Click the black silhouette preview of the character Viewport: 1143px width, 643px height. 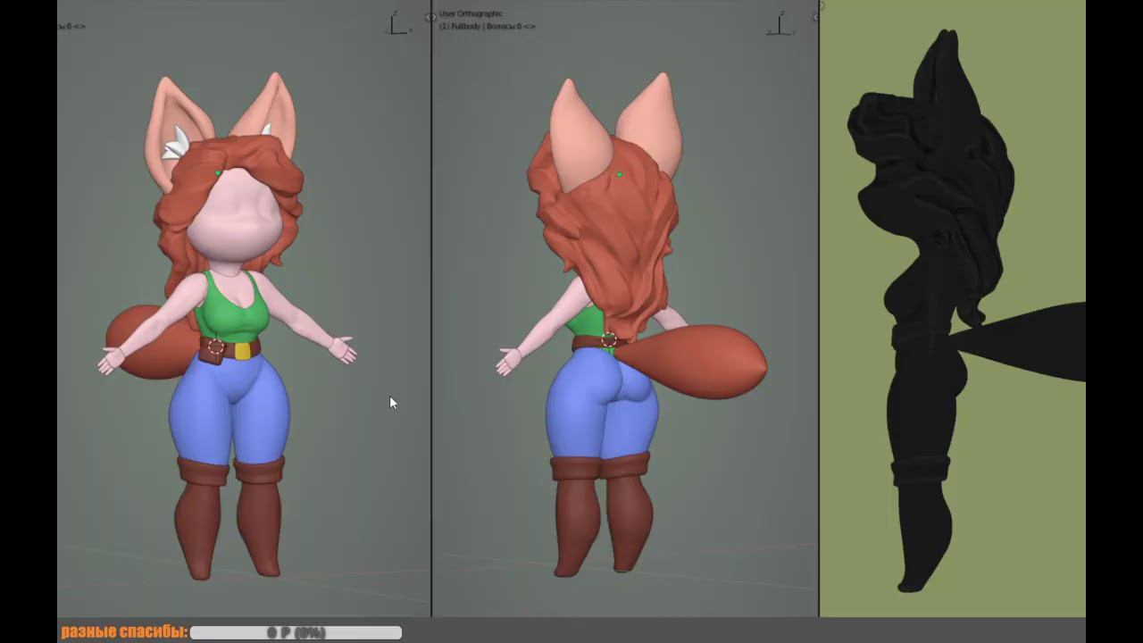(x=964, y=311)
